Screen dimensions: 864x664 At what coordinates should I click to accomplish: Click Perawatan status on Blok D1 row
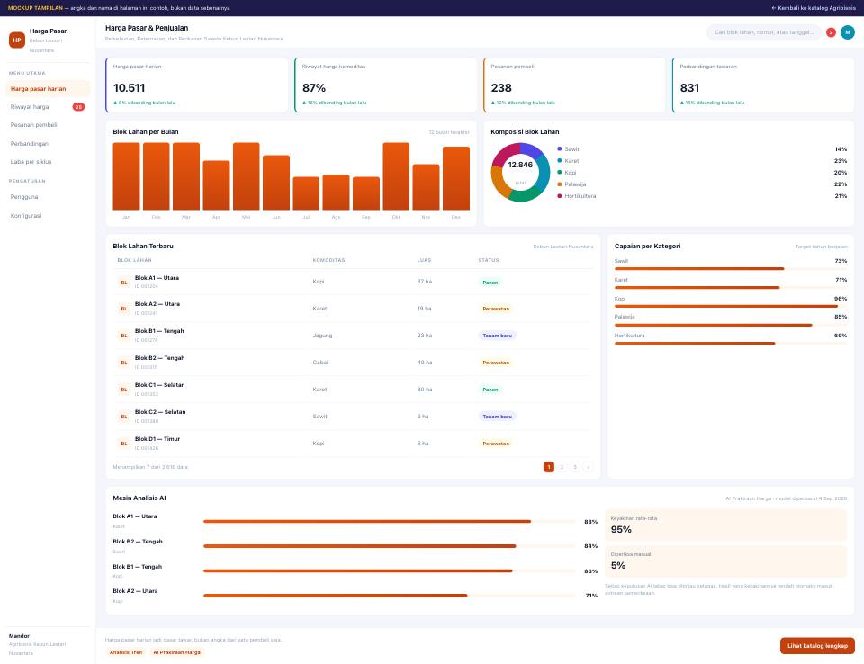click(496, 444)
